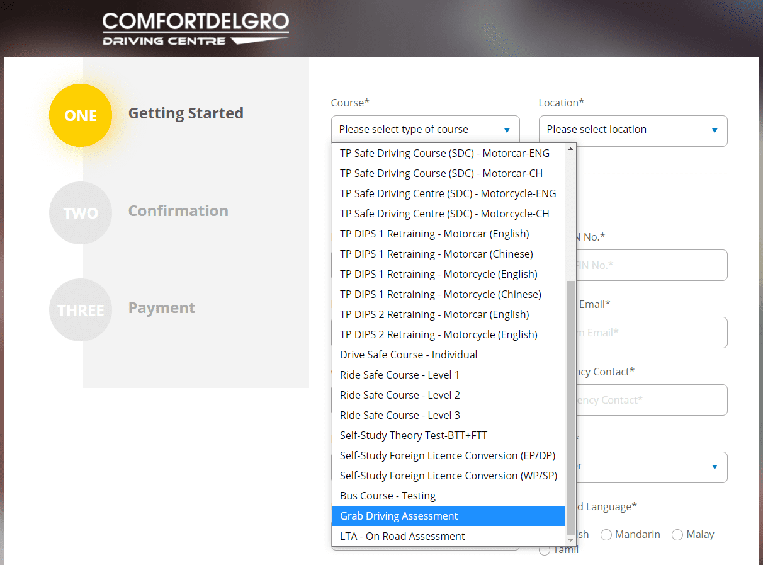Choose TP Safe Driving Centre Motorcycle-CH
The image size is (763, 565).
448,214
